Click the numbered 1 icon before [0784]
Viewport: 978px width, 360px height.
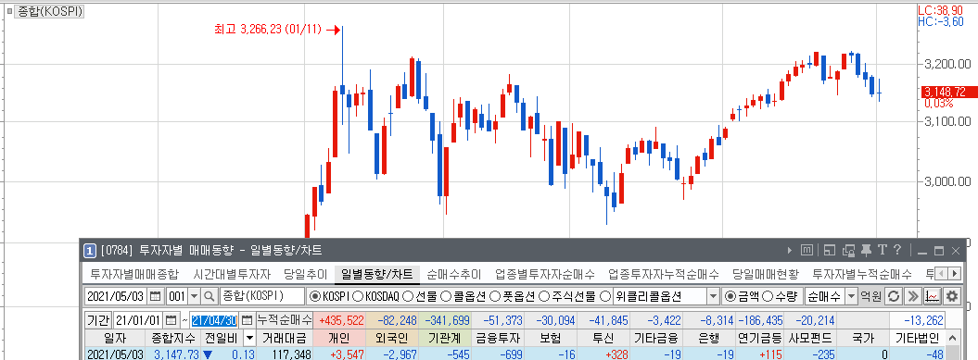pyautogui.click(x=90, y=251)
